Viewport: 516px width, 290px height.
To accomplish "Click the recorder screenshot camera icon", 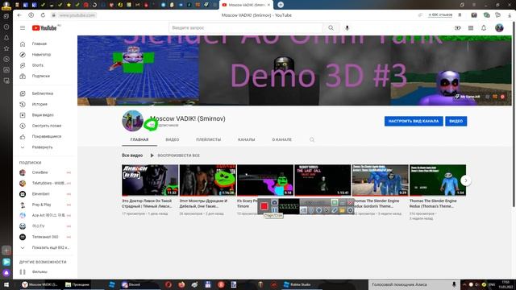I will click(x=274, y=202).
